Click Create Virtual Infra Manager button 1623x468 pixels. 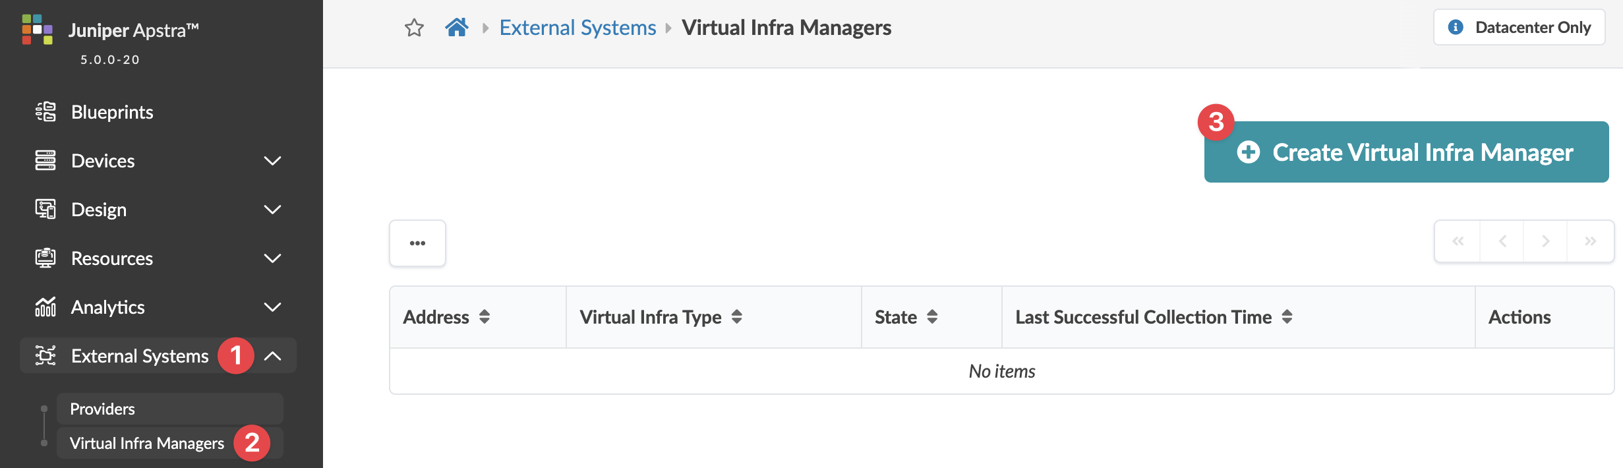pos(1405,152)
